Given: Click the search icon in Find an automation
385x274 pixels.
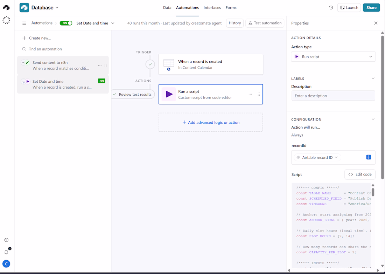Looking at the screenshot, I should 24,49.
